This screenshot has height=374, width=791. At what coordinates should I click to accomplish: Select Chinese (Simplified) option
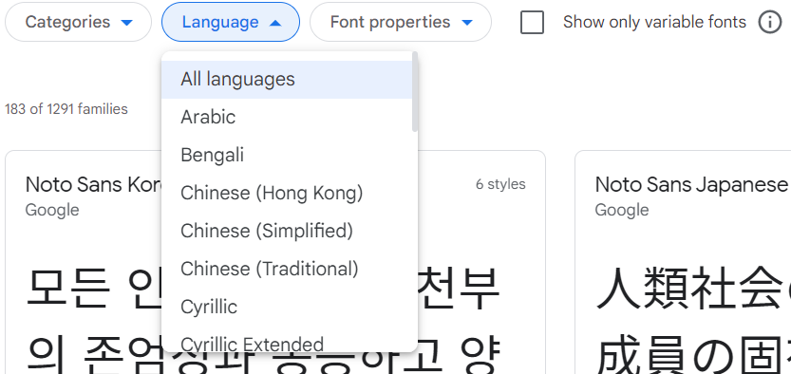point(287,231)
